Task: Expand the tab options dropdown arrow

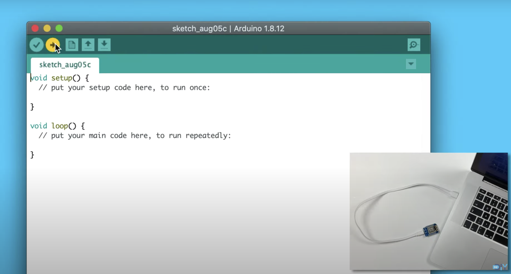Action: 411,64
